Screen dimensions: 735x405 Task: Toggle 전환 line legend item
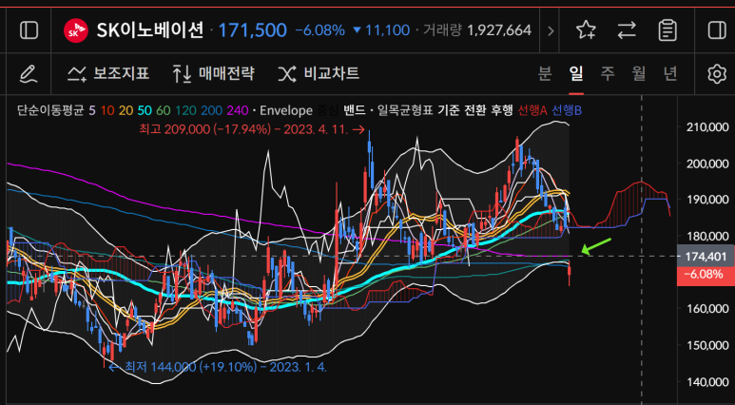[x=474, y=110]
